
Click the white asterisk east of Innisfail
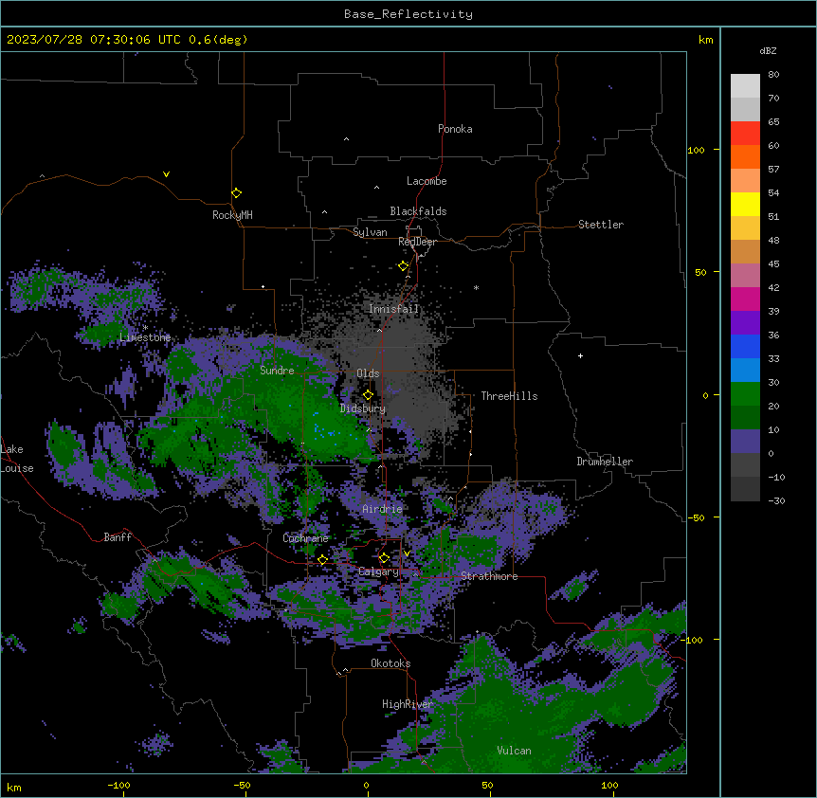pyautogui.click(x=476, y=287)
